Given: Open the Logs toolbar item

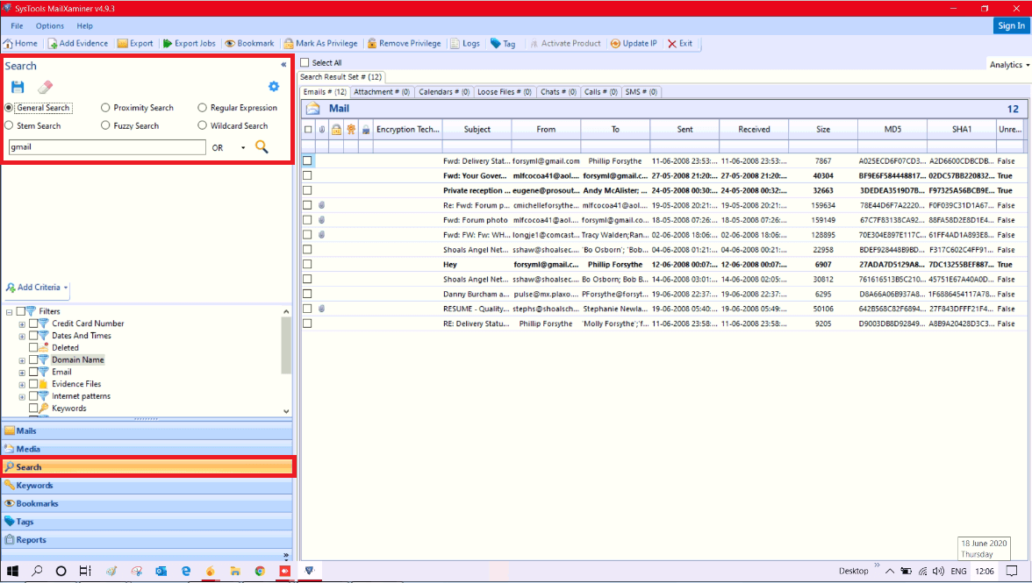Looking at the screenshot, I should pyautogui.click(x=465, y=43).
